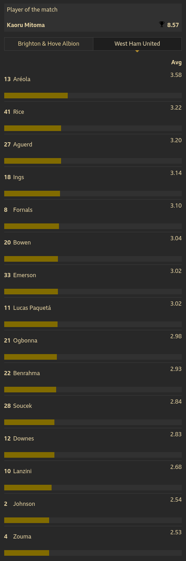Select player name Downes
The image size is (186, 561).
point(24,438)
